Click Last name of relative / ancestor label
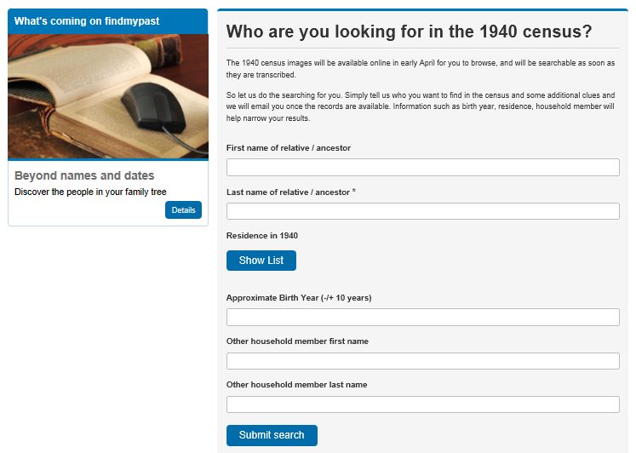Image resolution: width=636 pixels, height=453 pixels. 291,192
